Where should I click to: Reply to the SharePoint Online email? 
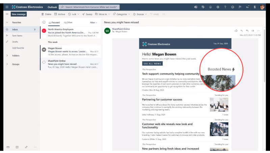(x=242, y=31)
